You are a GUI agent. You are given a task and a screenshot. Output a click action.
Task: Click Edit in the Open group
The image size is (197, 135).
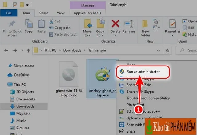(189, 28)
